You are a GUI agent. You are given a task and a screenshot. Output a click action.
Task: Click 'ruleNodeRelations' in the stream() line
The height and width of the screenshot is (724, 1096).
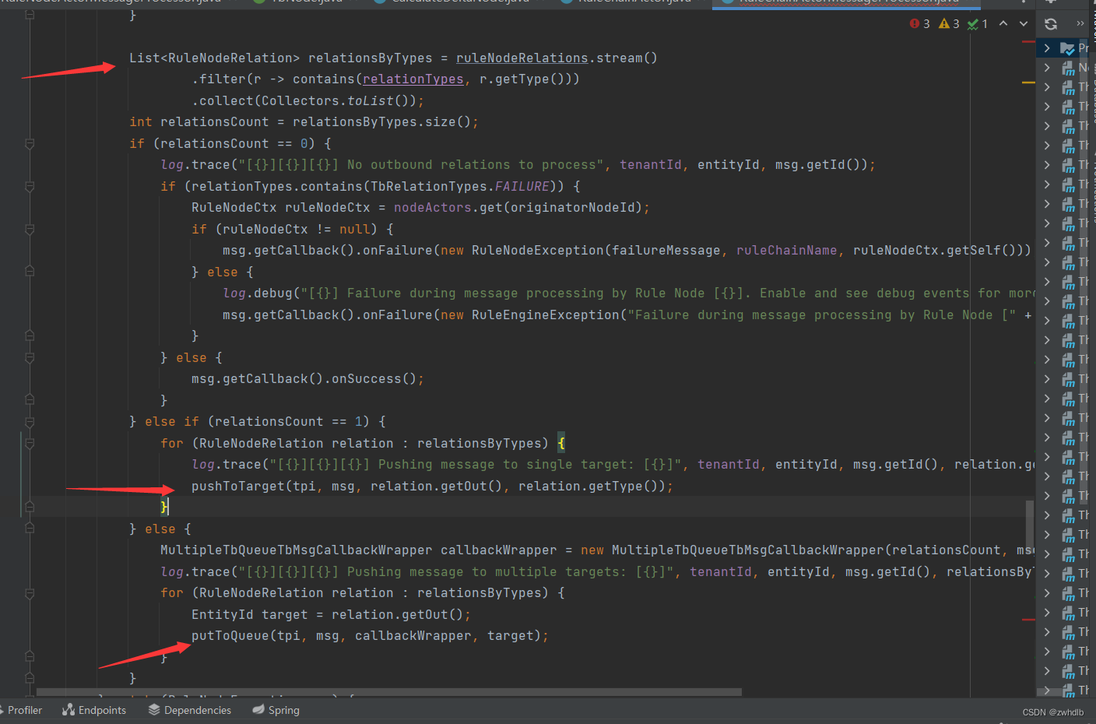click(522, 58)
